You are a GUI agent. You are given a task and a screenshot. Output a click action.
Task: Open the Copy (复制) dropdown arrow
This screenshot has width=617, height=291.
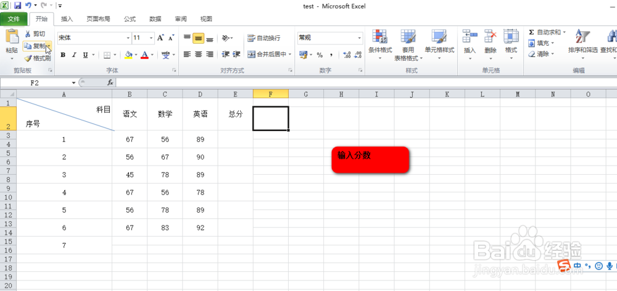tap(48, 46)
